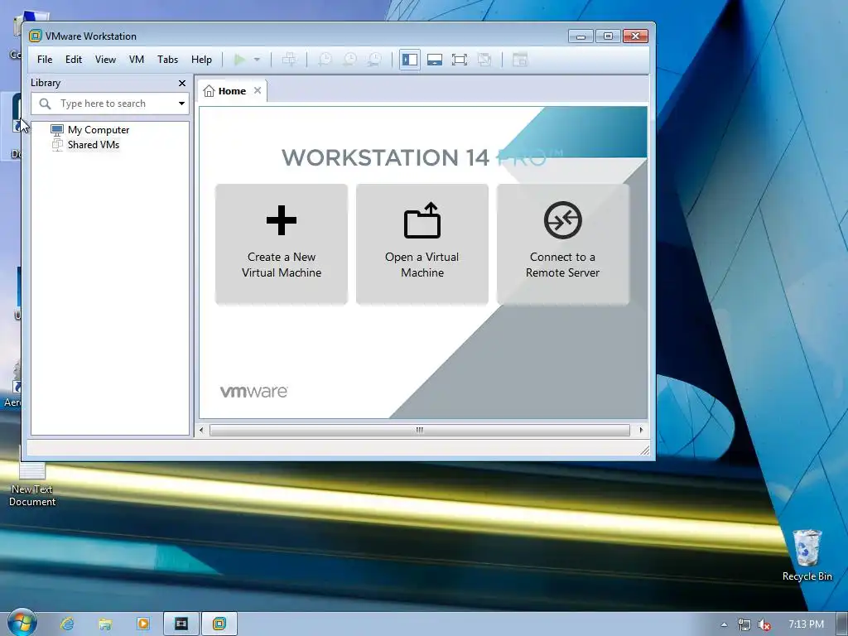Click the house icon on Home tab
848x636 pixels.
209,91
